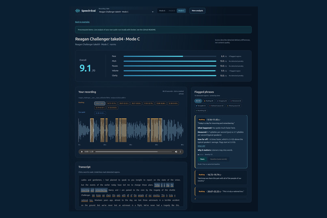Filter flagged phrases by Rushing (9)

pos(209,101)
